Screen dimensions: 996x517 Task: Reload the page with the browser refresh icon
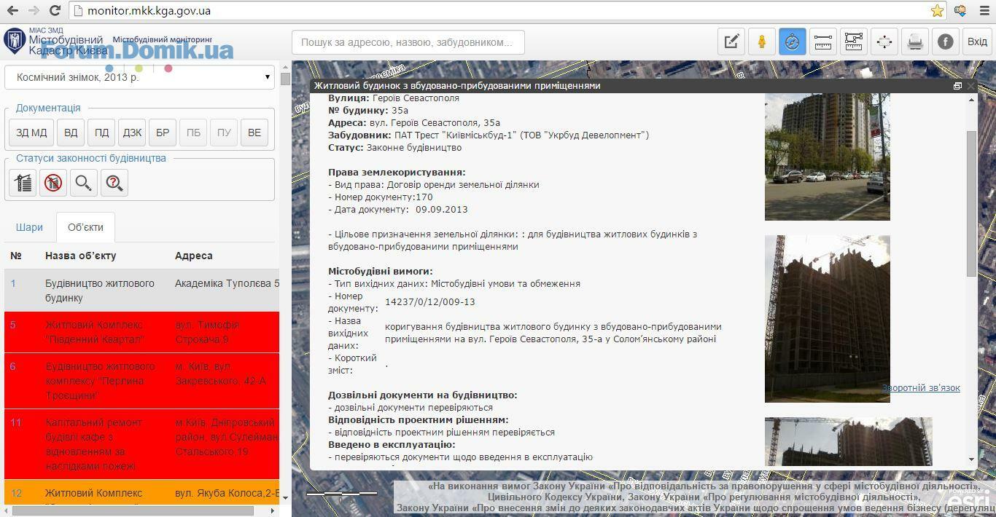coord(55,11)
